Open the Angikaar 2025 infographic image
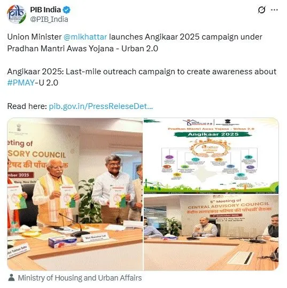This screenshot has width=287, height=288. [x=211, y=156]
